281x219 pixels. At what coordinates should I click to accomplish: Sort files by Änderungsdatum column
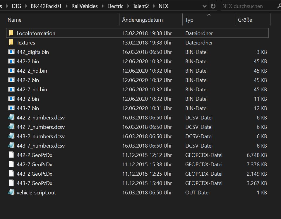click(x=142, y=20)
